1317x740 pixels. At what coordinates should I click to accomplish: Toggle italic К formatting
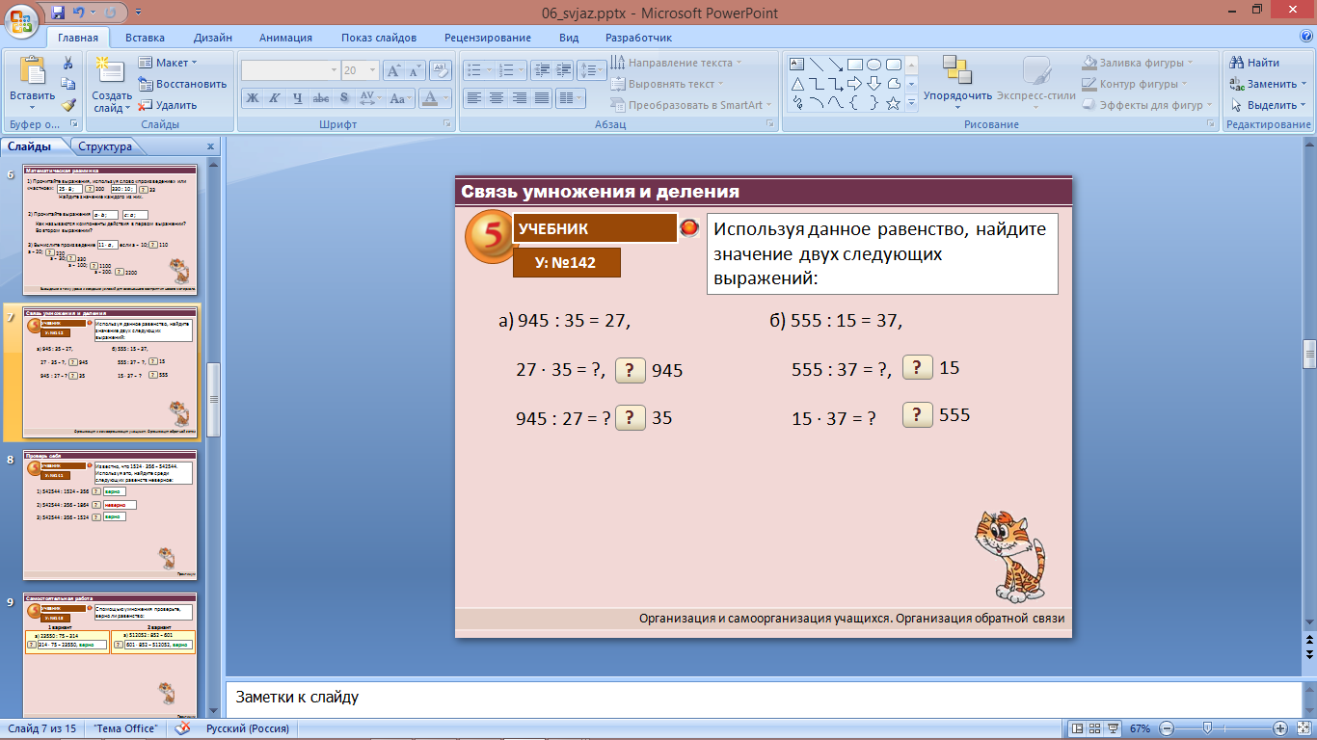(274, 97)
